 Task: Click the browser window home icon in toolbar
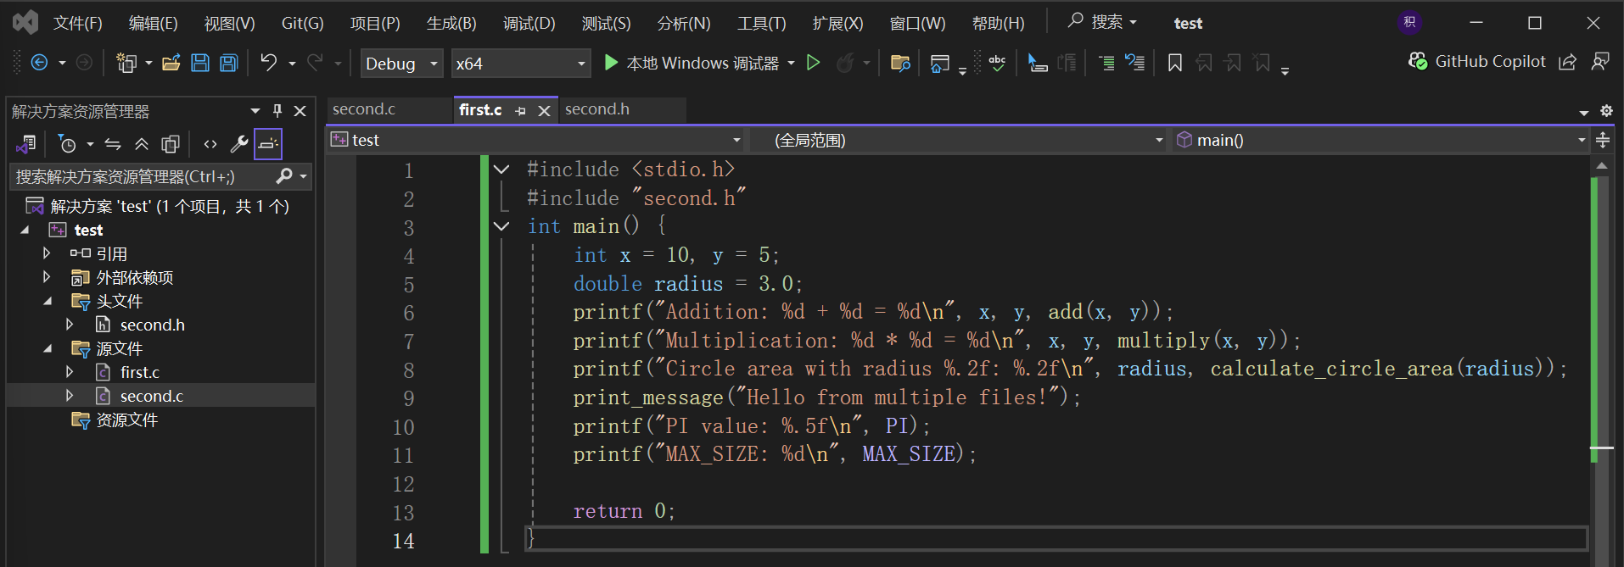[x=939, y=64]
